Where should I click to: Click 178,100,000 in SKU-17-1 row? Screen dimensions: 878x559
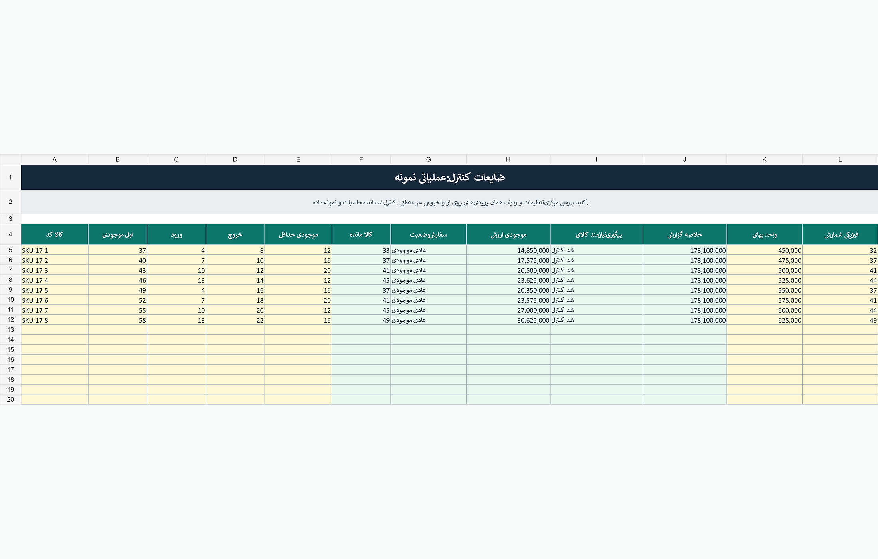coord(684,250)
